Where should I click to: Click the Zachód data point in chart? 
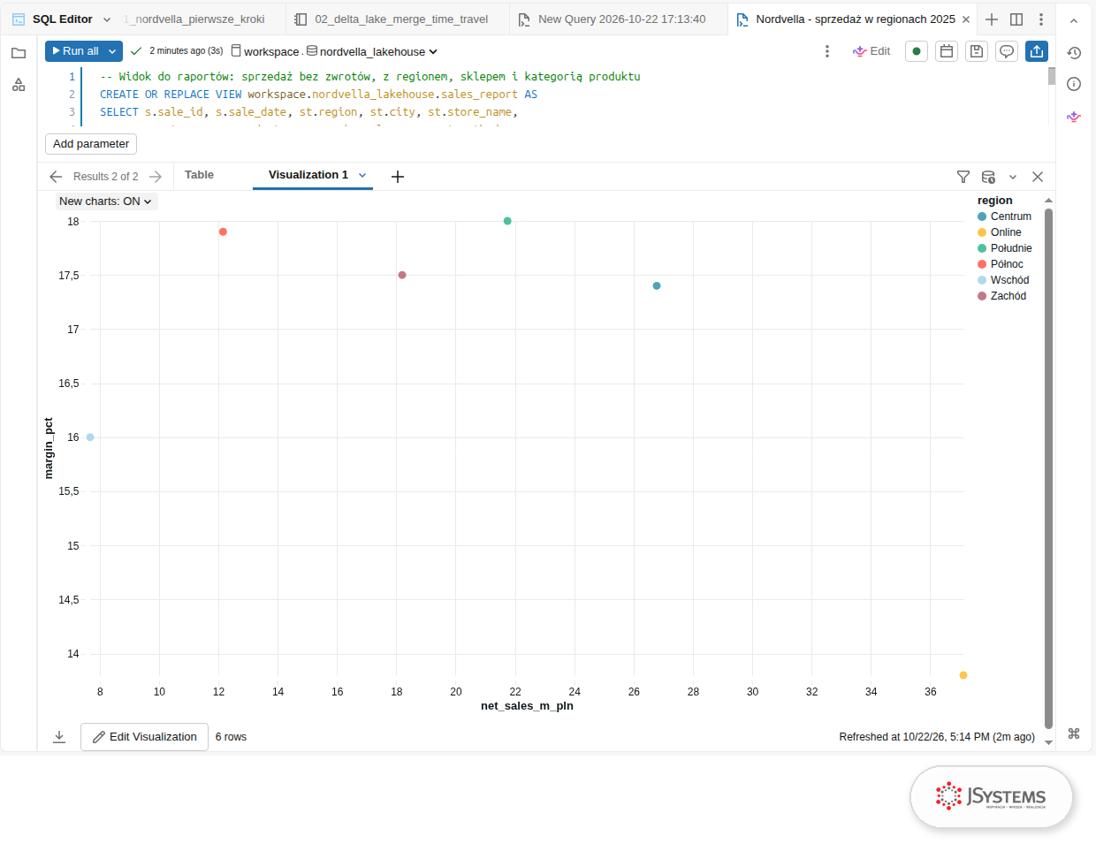click(402, 275)
